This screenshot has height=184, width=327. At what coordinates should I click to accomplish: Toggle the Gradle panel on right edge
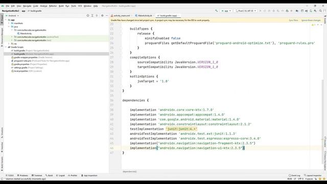pyautogui.click(x=325, y=19)
